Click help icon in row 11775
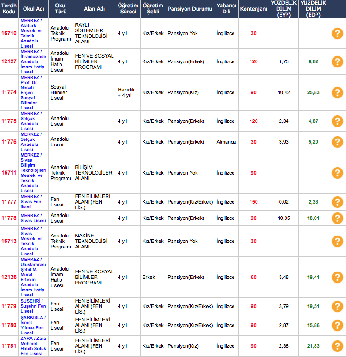The width and height of the screenshot is (346, 357). [337, 121]
